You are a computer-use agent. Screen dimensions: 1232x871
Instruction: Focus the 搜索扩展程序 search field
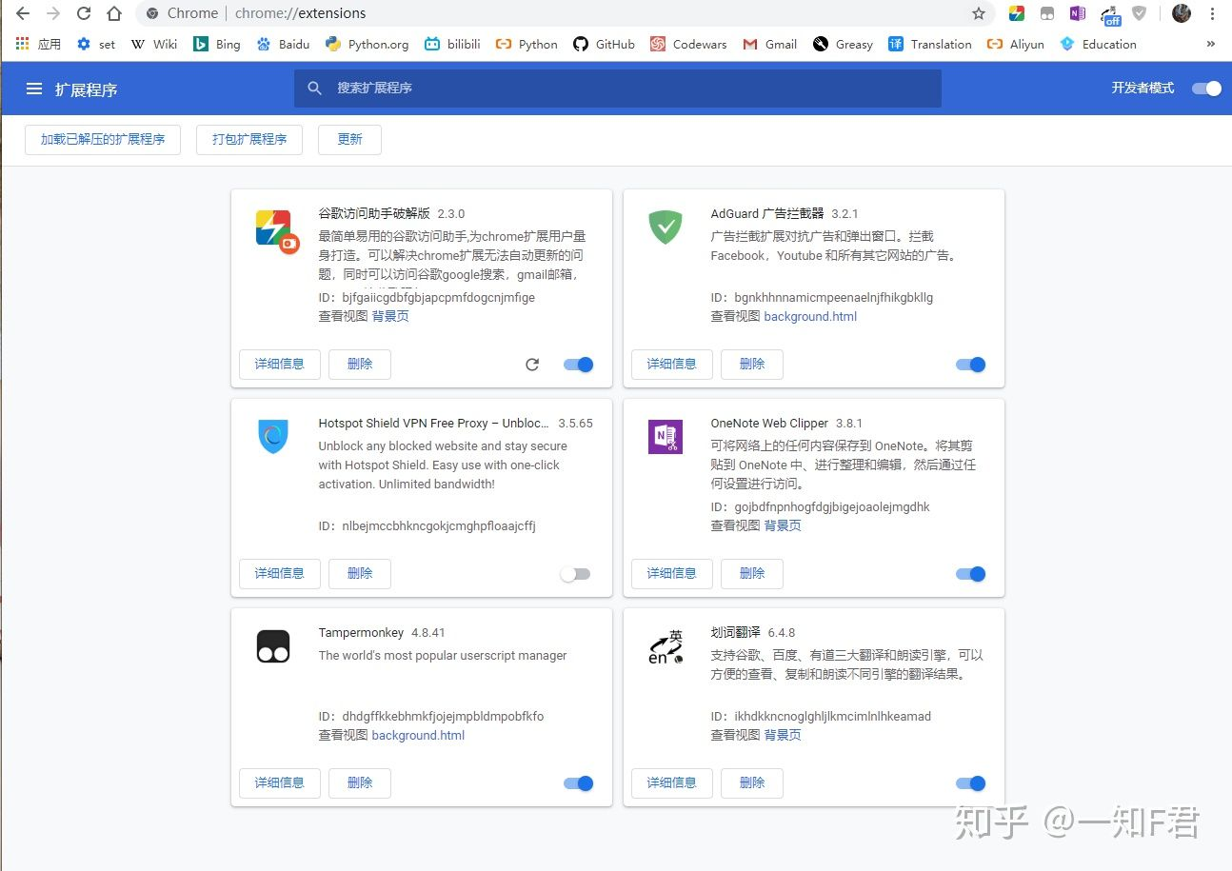pos(617,88)
